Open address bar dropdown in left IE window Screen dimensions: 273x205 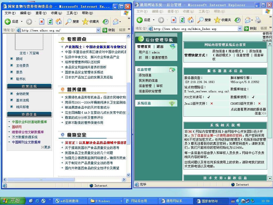(x=98, y=30)
